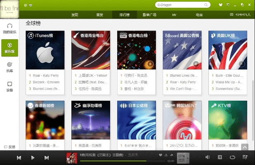Change the loop playback mode
Viewport: 255px width, 165px height.
tap(232, 157)
